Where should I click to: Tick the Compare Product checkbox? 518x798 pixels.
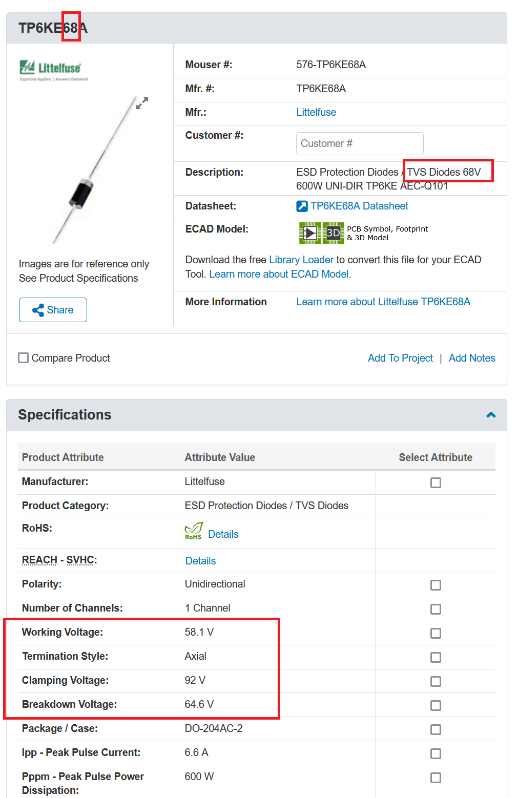[x=23, y=358]
